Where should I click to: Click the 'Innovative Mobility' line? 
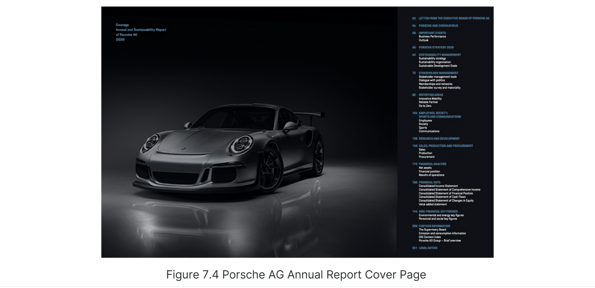pyautogui.click(x=430, y=99)
